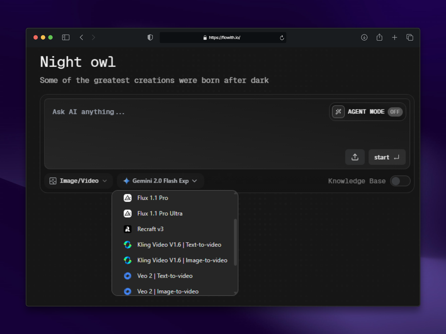Open tab overview icon
This screenshot has height=334, width=446.
click(409, 37)
